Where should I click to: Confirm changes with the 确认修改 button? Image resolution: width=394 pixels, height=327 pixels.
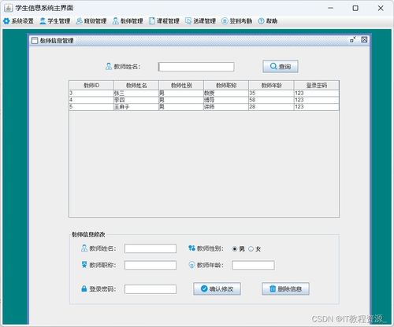[x=217, y=288]
